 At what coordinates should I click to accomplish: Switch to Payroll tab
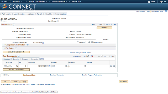(39, 14)
